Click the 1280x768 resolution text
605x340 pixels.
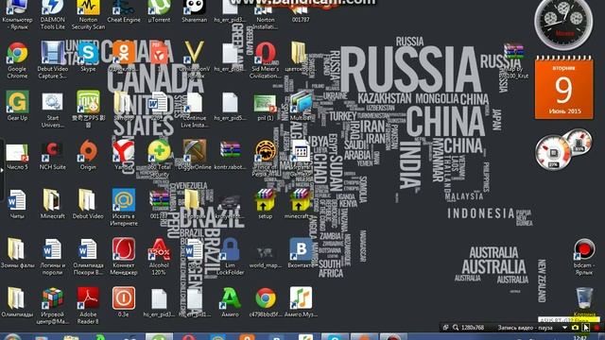[x=473, y=328]
